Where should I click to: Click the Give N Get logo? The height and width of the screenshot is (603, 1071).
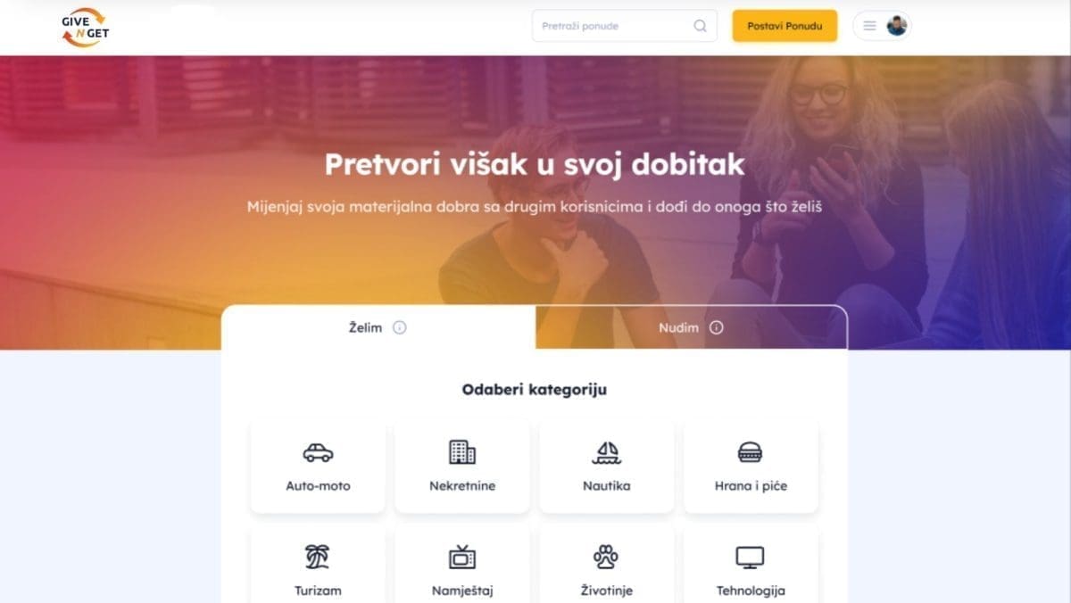click(x=86, y=27)
